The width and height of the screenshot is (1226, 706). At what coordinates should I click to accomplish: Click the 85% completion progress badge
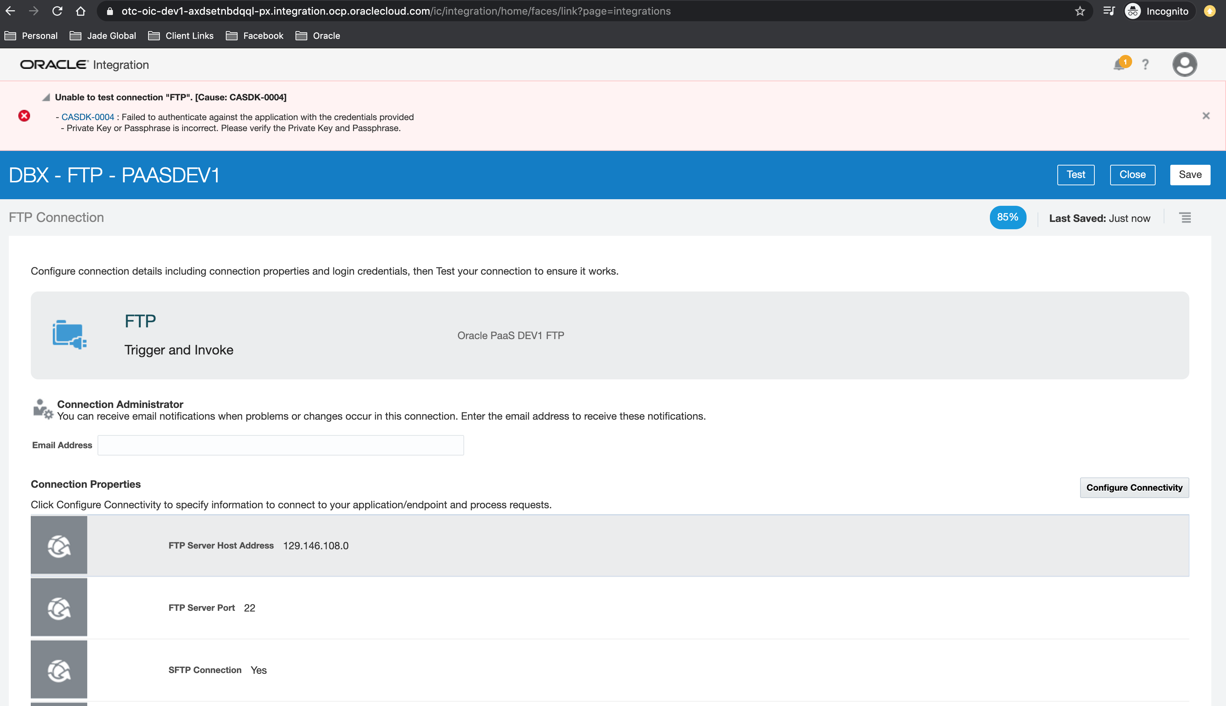pos(1007,217)
